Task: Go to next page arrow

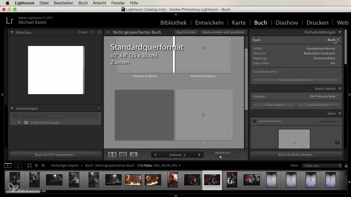Action: [x=199, y=155]
